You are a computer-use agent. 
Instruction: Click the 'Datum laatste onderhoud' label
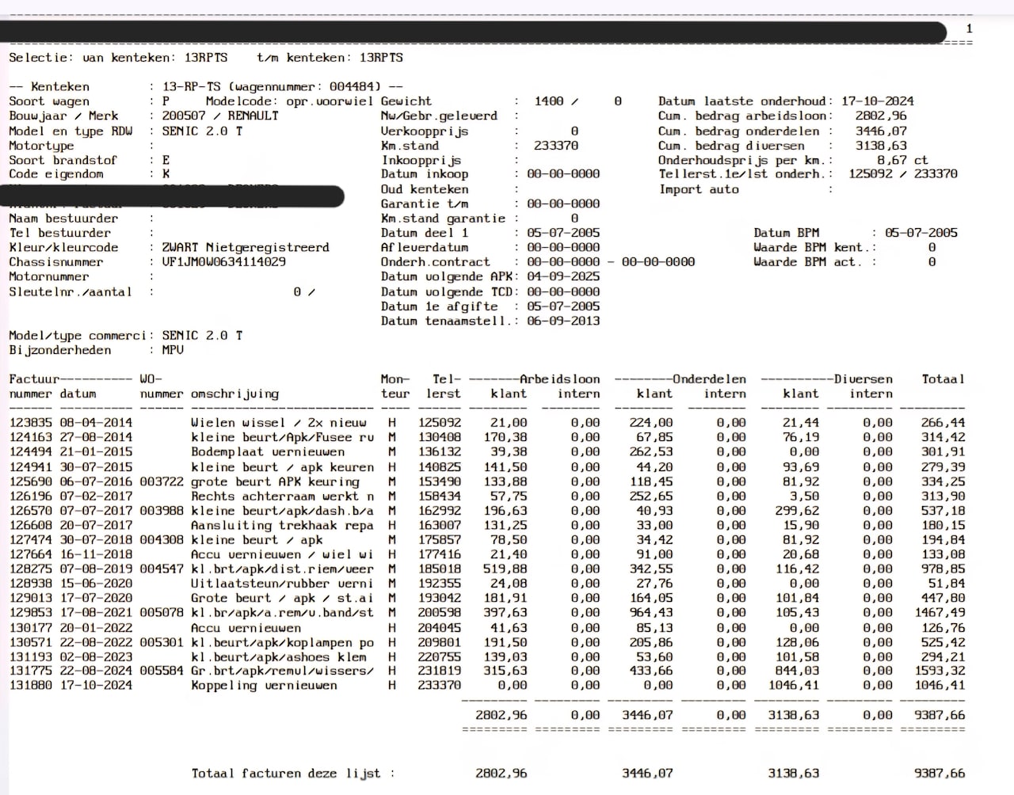click(x=745, y=101)
